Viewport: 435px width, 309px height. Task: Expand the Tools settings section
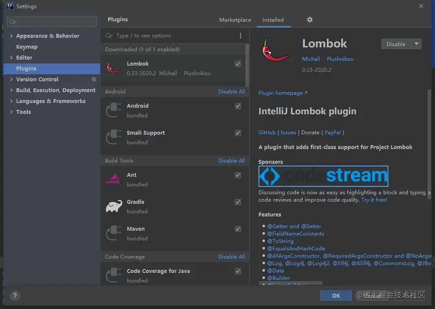click(x=11, y=112)
